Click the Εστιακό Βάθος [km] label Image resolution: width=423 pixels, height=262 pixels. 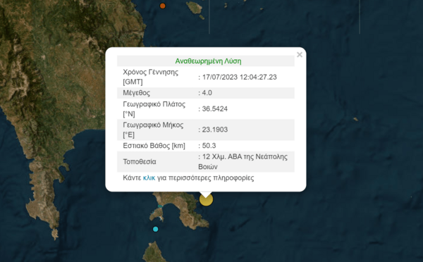154,146
